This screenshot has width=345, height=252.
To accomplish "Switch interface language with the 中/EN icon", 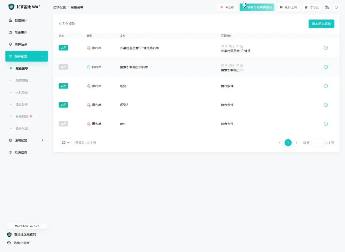I will (327, 7).
